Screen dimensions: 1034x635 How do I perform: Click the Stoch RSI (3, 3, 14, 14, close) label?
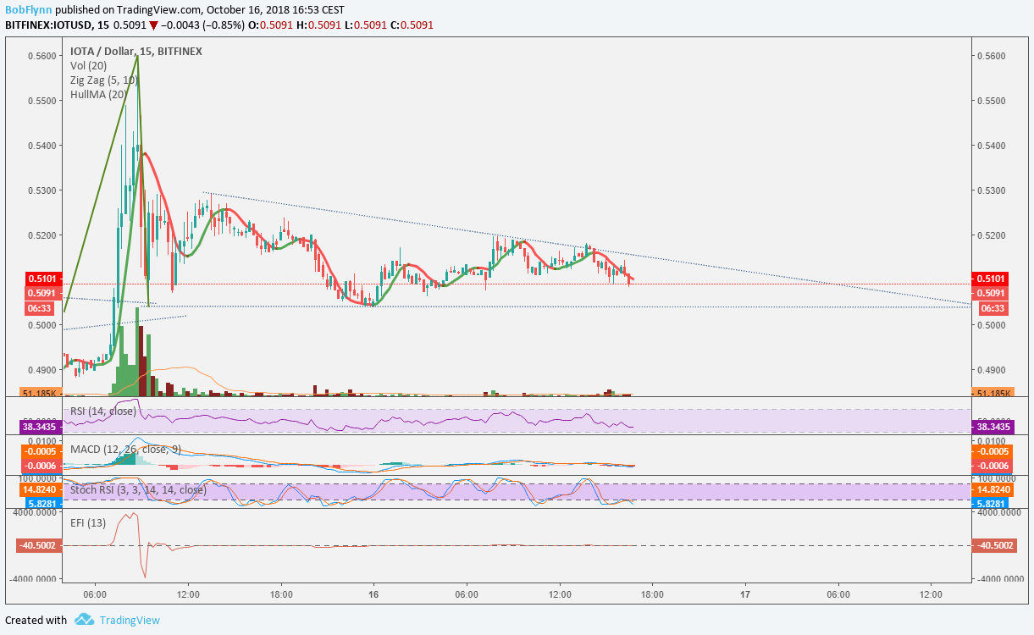138,489
